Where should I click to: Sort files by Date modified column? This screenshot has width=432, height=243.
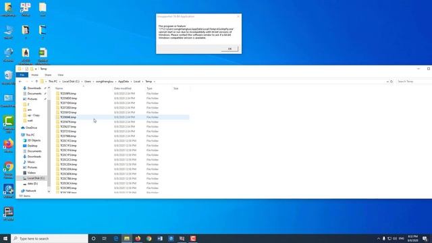pyautogui.click(x=123, y=88)
